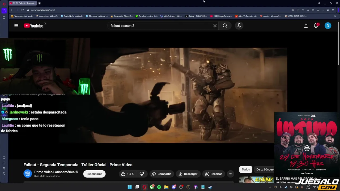Open "Animations Video C..." bookmark

click(47, 16)
